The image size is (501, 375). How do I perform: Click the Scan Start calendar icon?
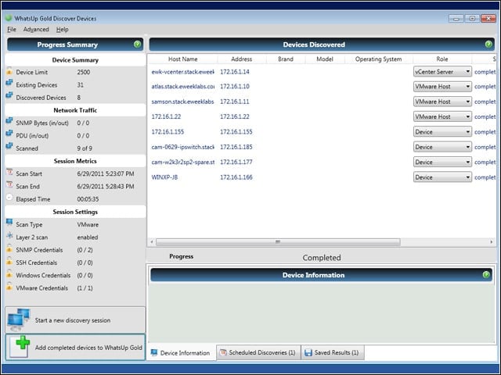click(9, 173)
